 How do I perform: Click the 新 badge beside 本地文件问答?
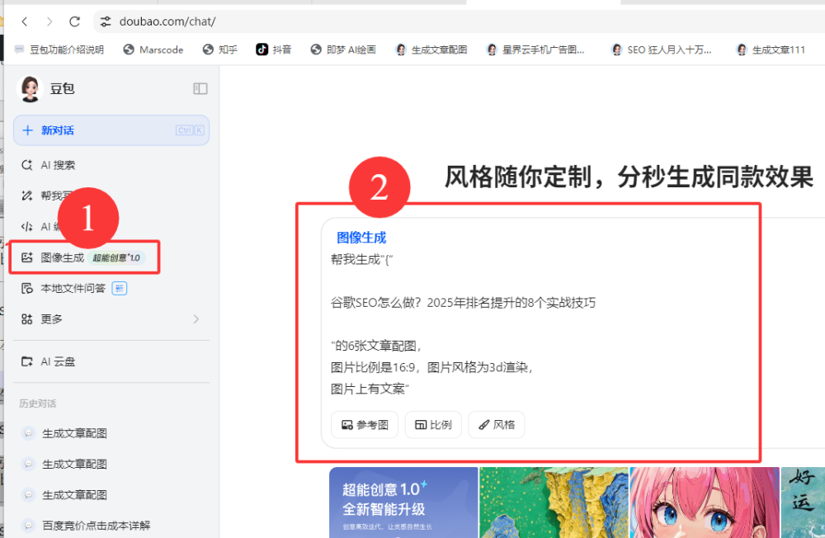120,289
